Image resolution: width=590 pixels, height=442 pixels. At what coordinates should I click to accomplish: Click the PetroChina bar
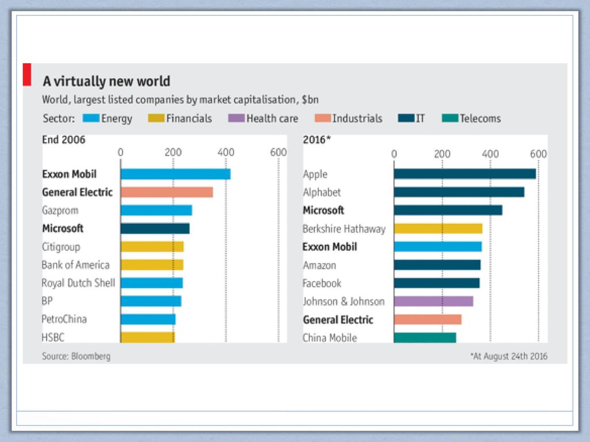coord(148,319)
